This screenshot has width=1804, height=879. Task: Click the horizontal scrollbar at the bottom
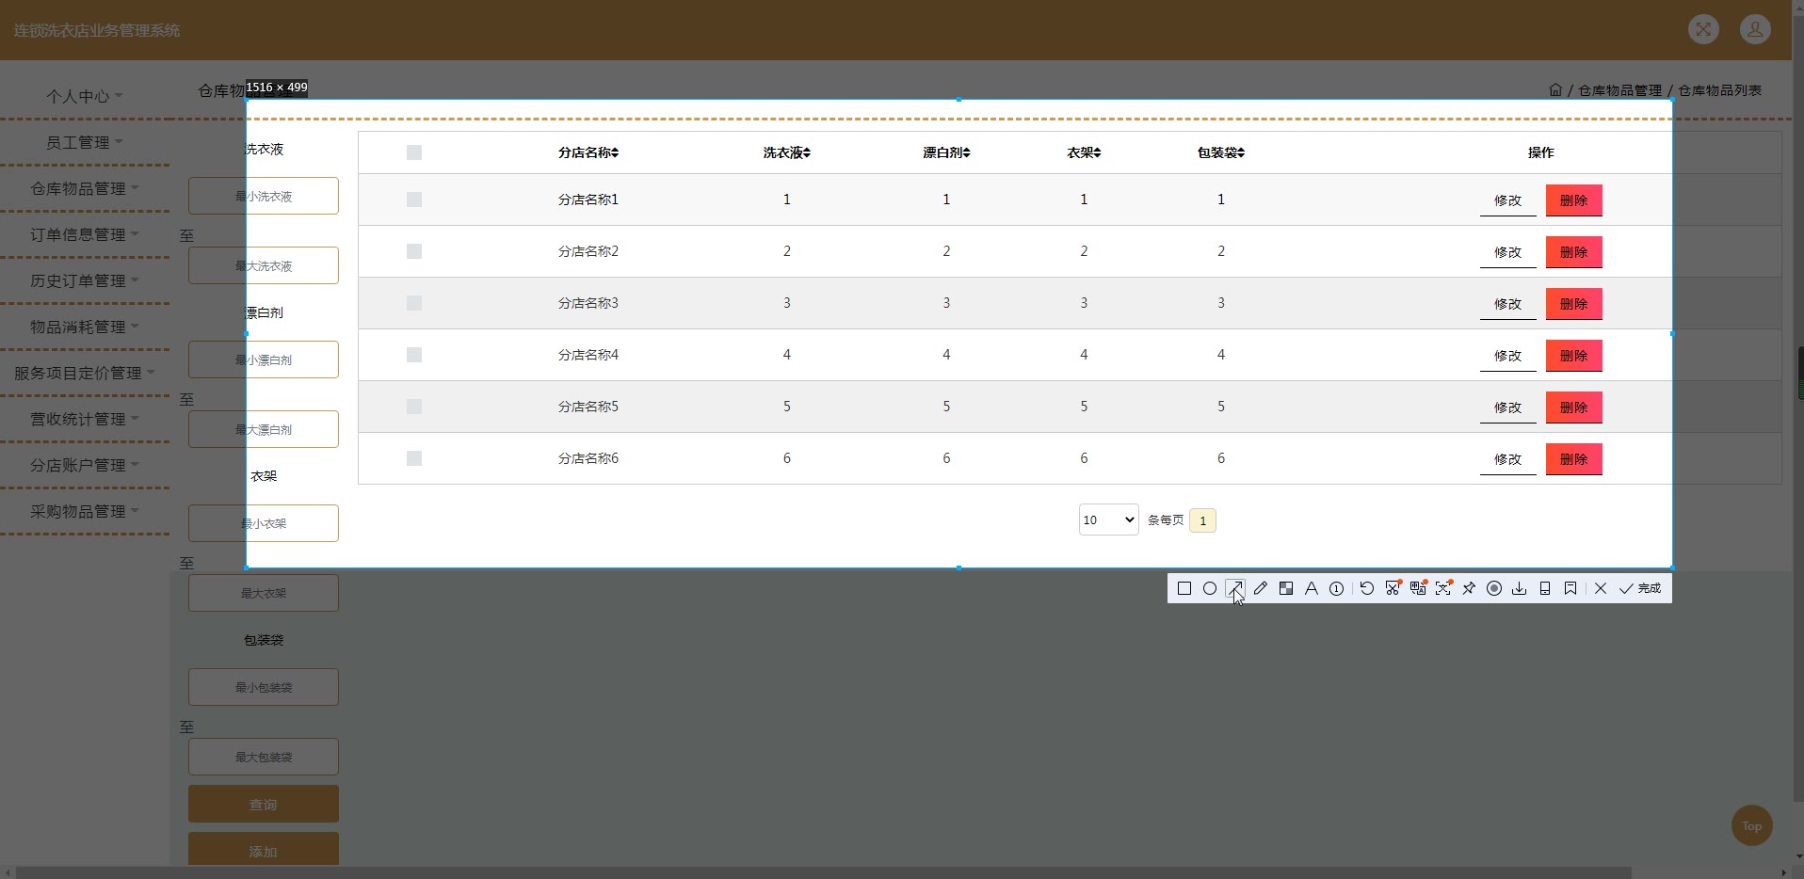823,872
